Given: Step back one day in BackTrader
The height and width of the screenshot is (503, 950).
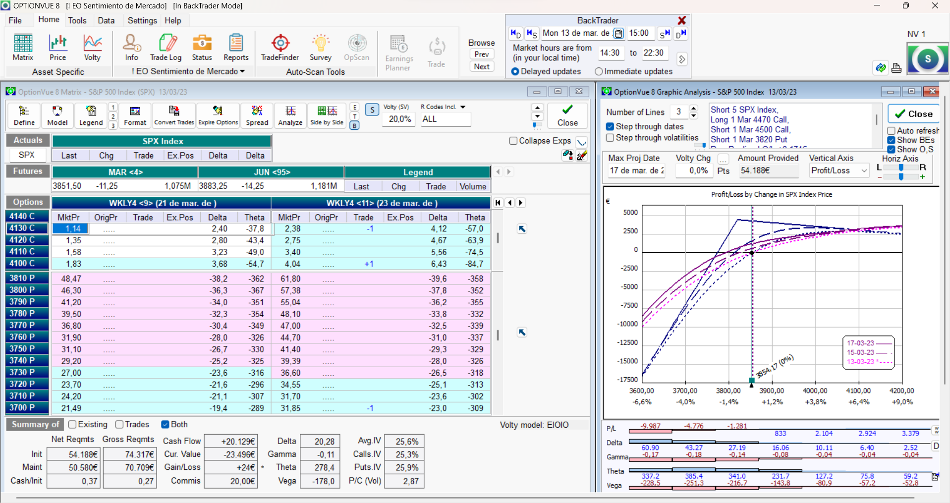Looking at the screenshot, I should (x=516, y=34).
